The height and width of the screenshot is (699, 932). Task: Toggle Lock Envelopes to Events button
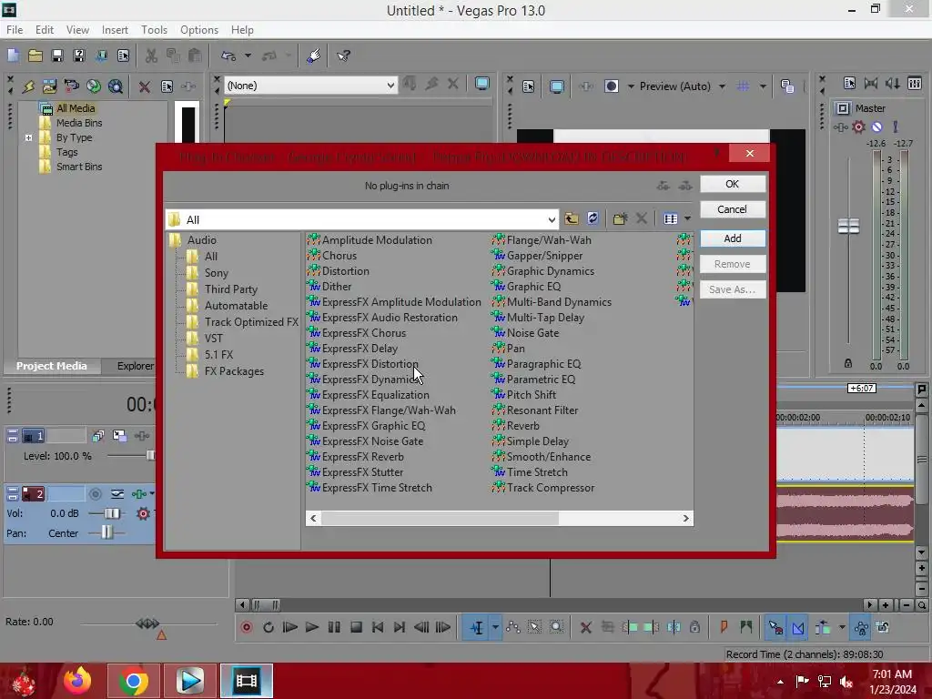(x=861, y=627)
